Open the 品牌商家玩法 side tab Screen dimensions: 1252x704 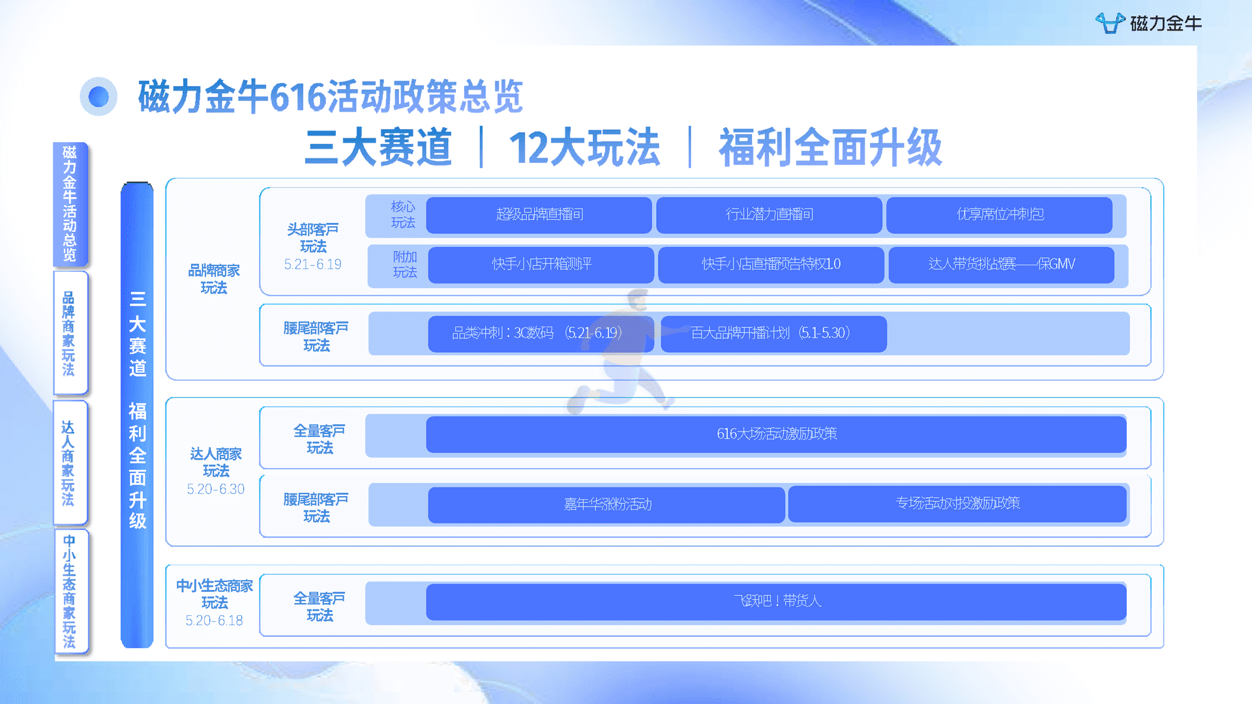[x=70, y=333]
